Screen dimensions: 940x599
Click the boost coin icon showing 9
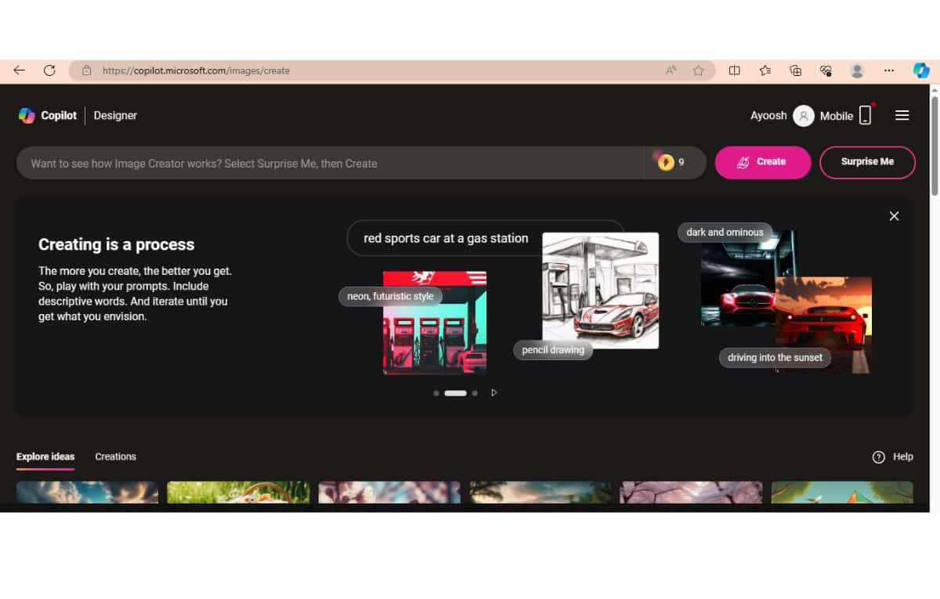pyautogui.click(x=666, y=163)
